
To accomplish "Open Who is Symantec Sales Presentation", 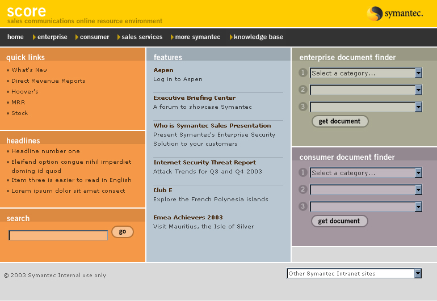I will pyautogui.click(x=212, y=126).
